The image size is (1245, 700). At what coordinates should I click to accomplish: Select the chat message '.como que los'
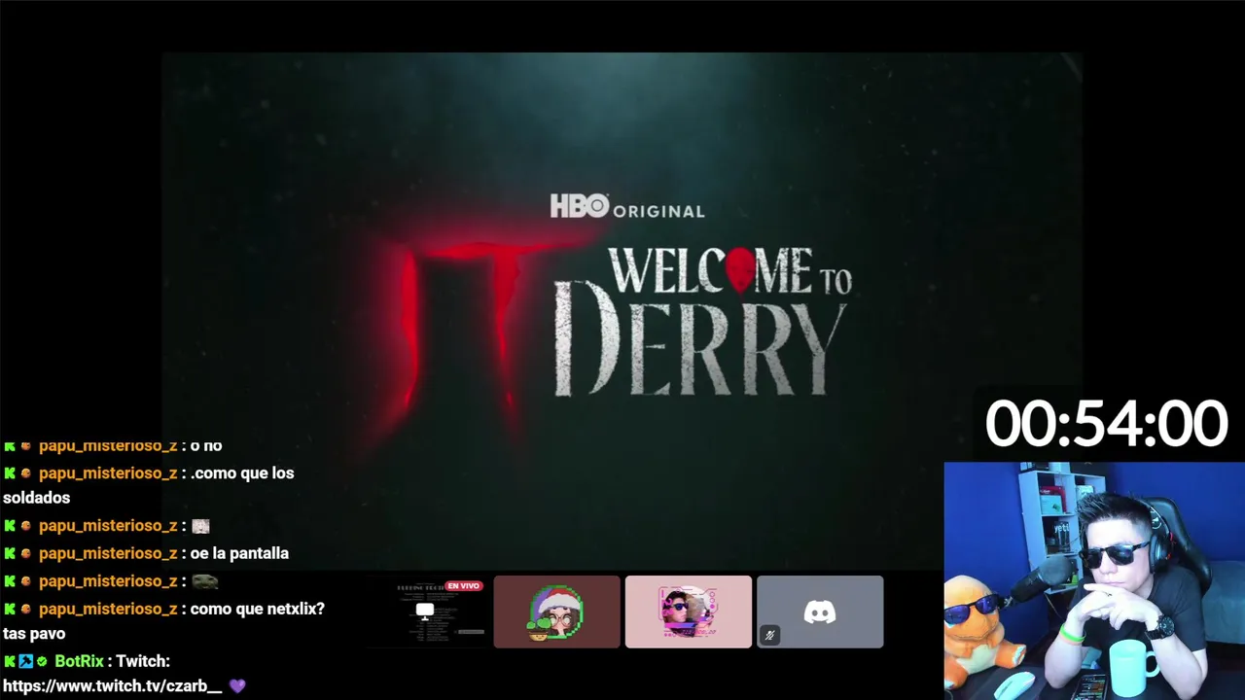(242, 472)
